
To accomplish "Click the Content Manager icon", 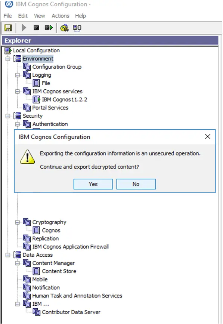I will coord(27,263).
